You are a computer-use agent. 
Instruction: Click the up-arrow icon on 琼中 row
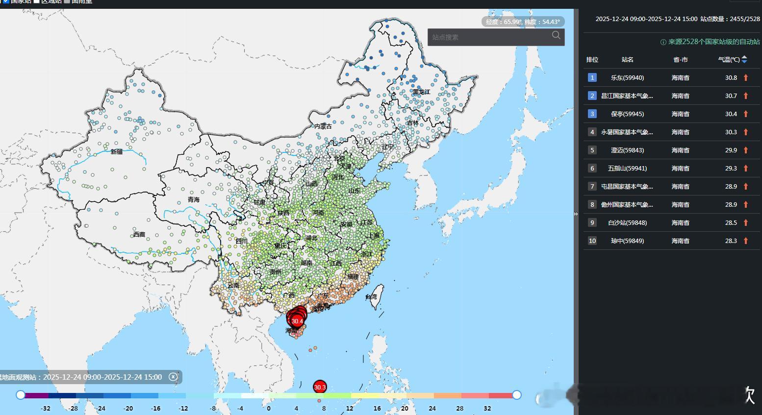point(745,241)
